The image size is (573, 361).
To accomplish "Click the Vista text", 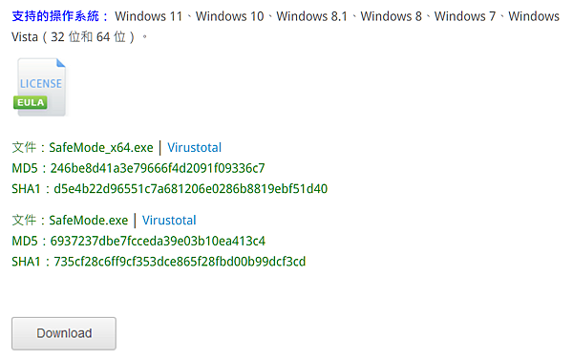I will (x=25, y=37).
